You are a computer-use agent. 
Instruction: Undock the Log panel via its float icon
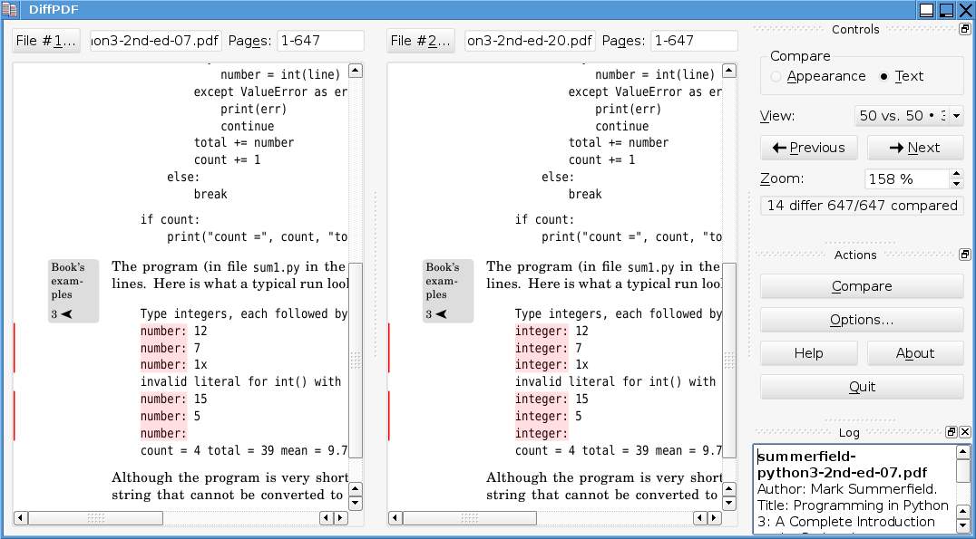[x=951, y=432]
